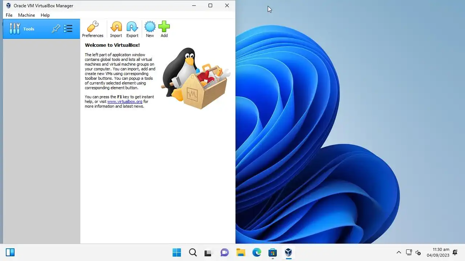The image size is (465, 261).
Task: Launch the Chat app from taskbar
Action: (225, 253)
